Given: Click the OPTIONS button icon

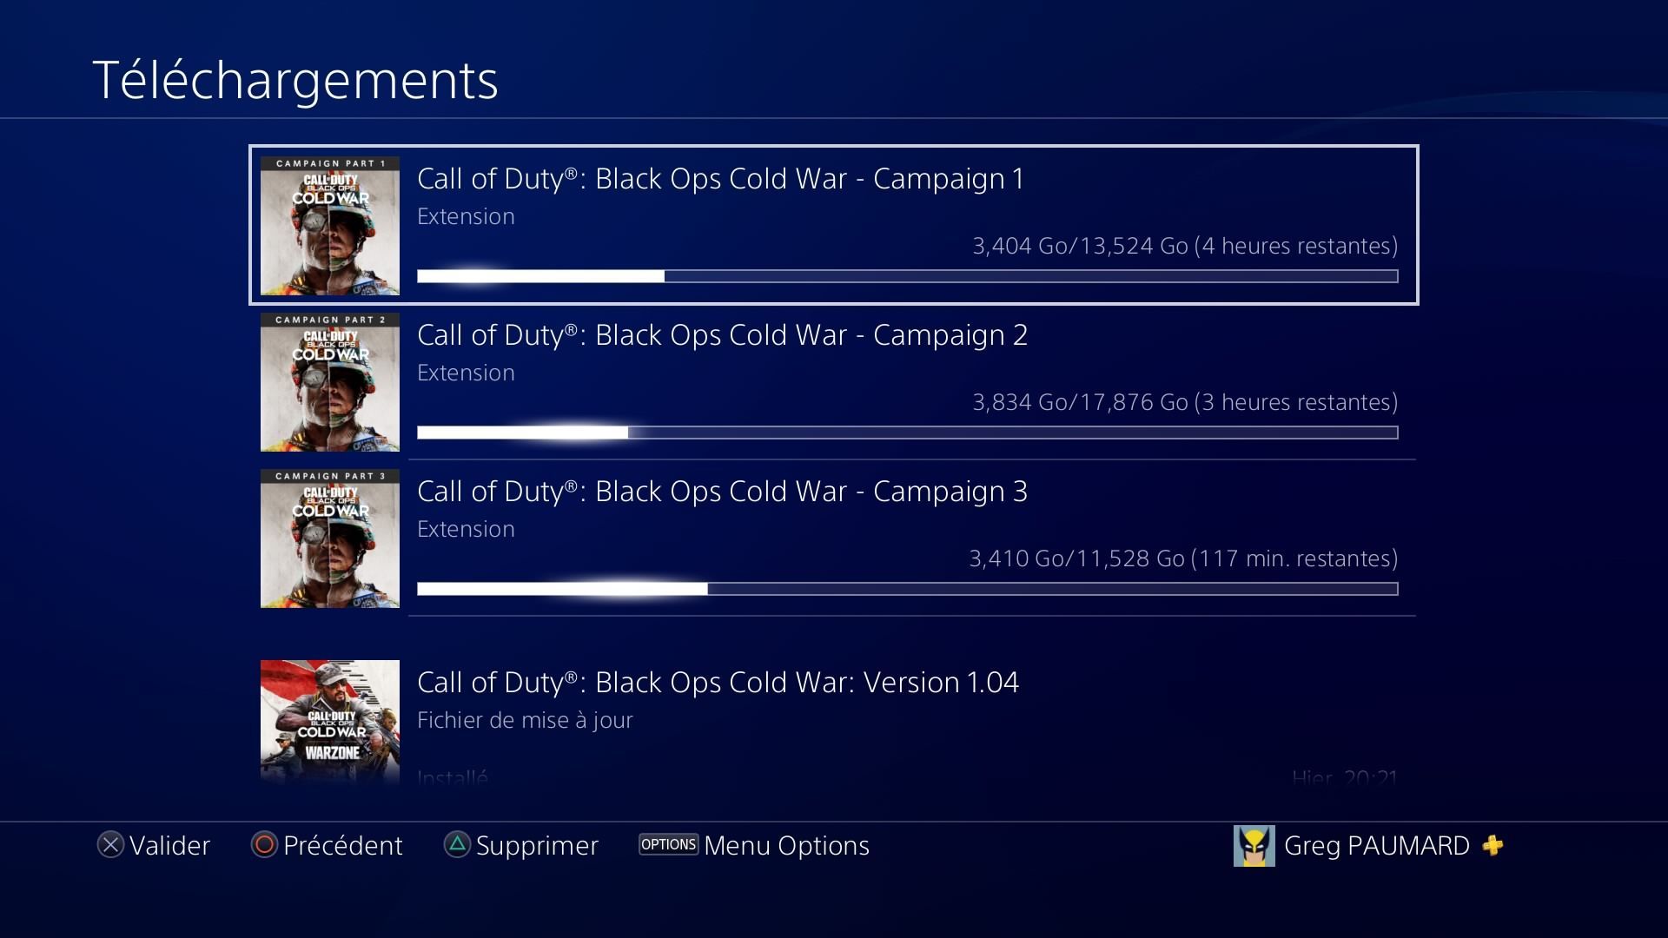Looking at the screenshot, I should (668, 844).
